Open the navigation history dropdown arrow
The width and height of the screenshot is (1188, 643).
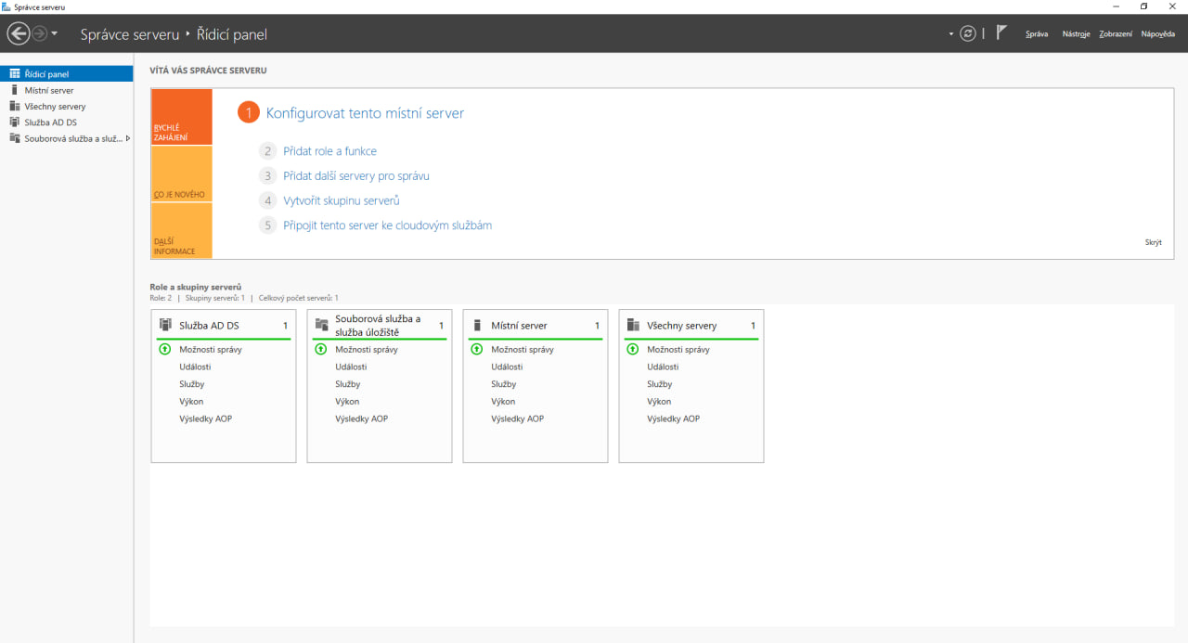pyautogui.click(x=55, y=34)
